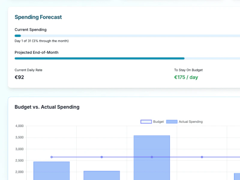Toggle the Actual Spending legend label
Viewport: 240px width, 180px height.
pos(190,122)
